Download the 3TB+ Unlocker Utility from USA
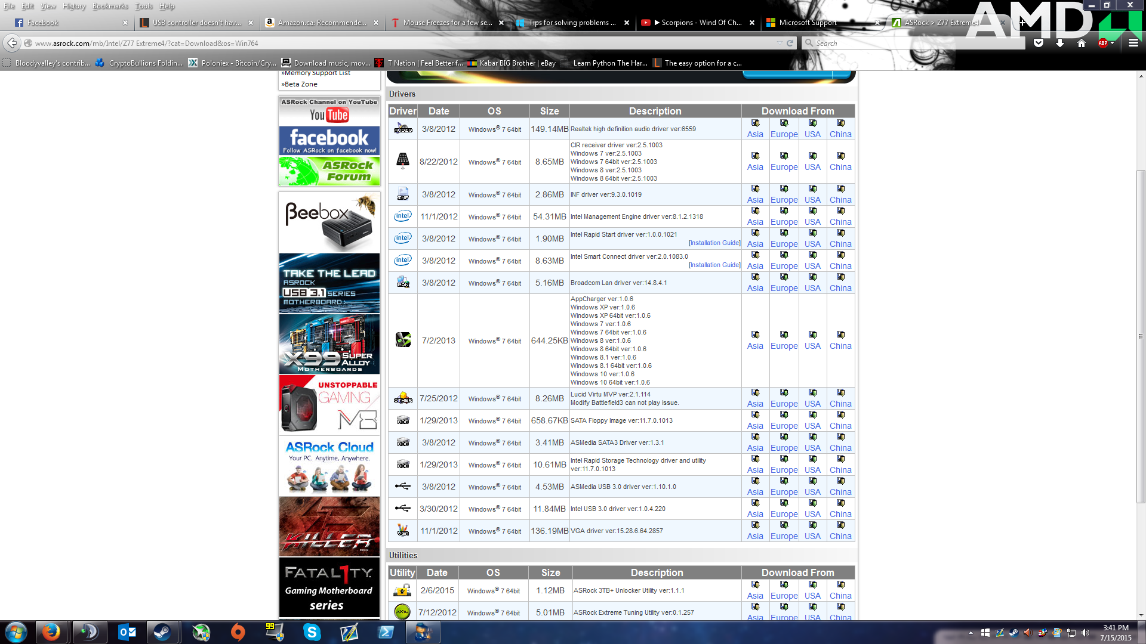Screen dimensions: 1146x644 pos(812,590)
